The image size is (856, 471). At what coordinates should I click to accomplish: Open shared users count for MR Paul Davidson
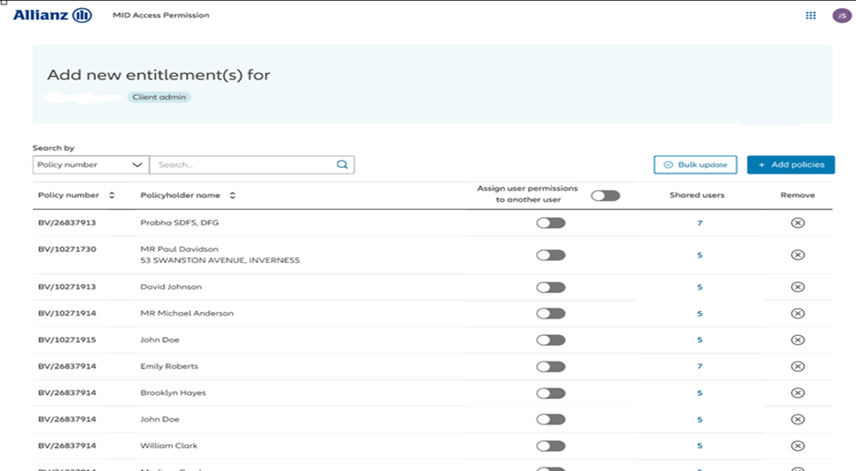tap(699, 255)
